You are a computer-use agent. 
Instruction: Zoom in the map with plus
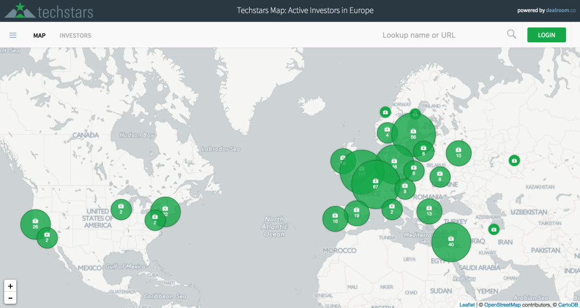10,286
